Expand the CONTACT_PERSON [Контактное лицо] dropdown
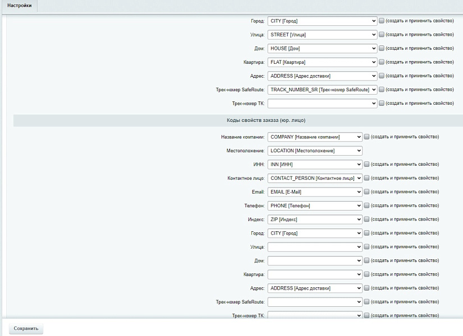Image resolution: width=463 pixels, height=336 pixels. (x=315, y=178)
